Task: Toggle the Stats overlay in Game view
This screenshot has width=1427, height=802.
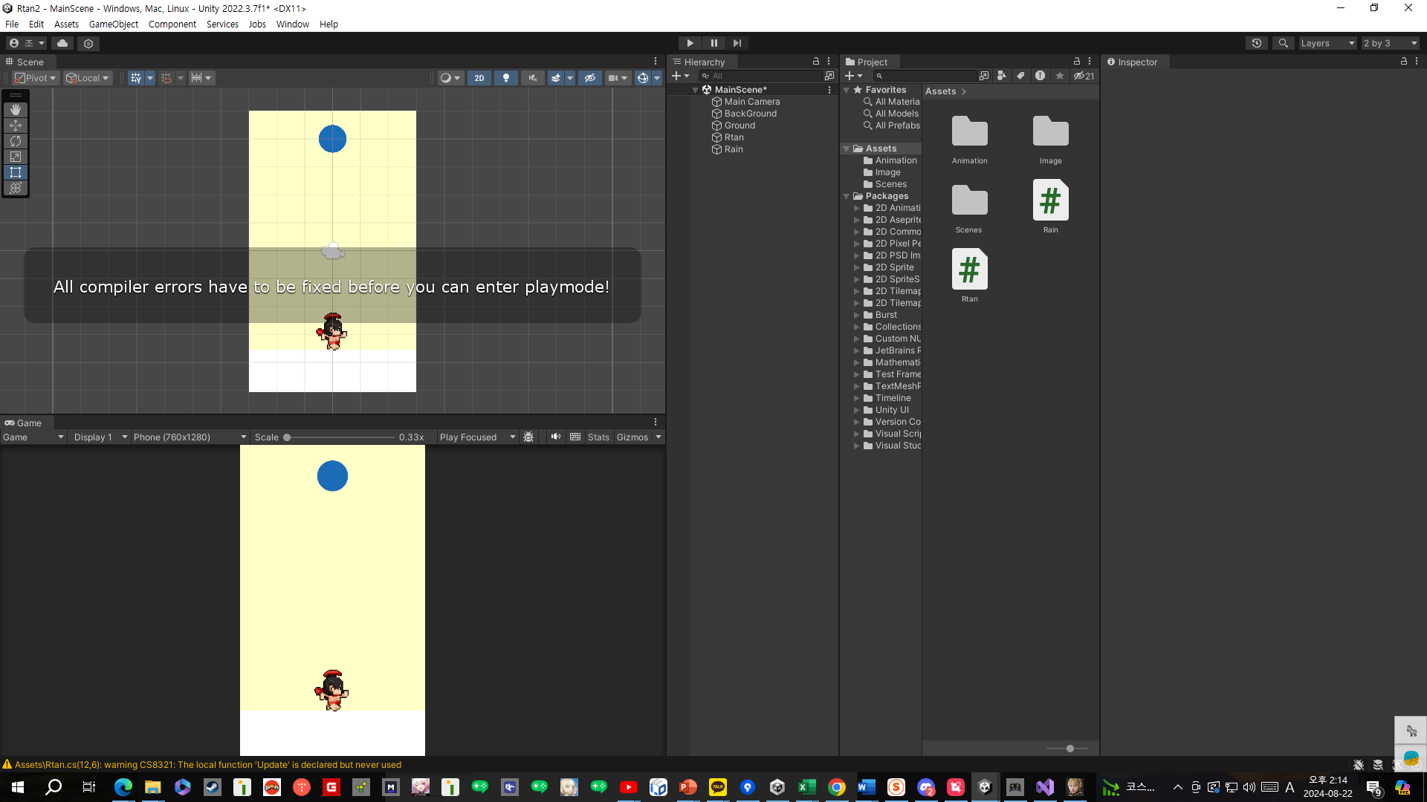Action: (x=598, y=437)
